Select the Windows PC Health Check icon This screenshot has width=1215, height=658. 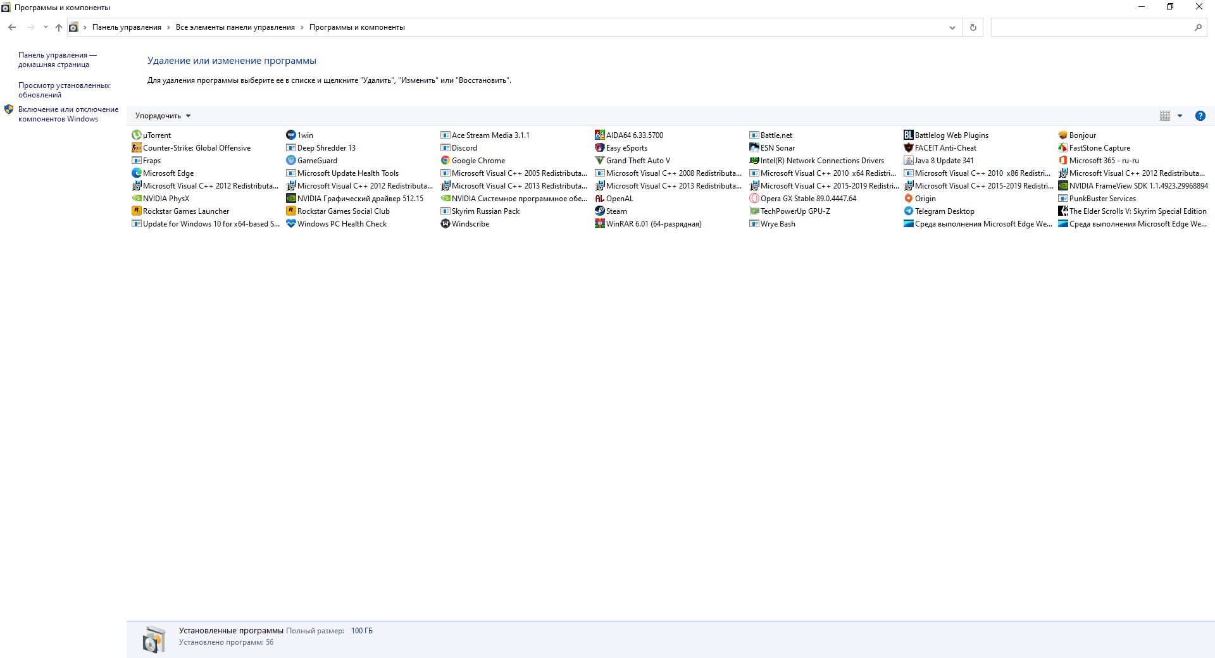[x=290, y=224]
